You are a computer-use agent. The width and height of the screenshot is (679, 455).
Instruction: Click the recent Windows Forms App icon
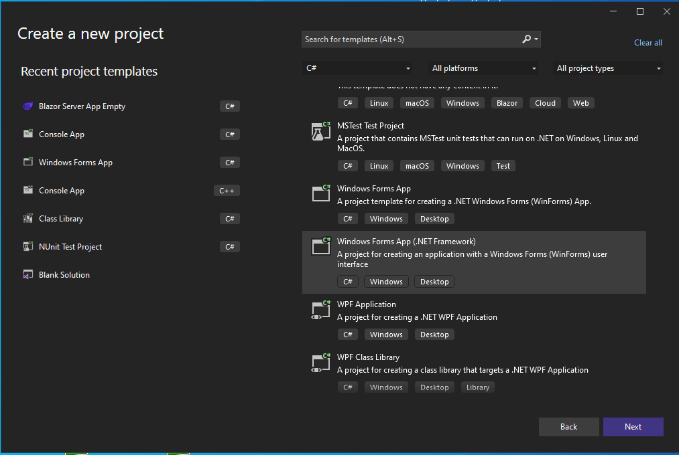click(27, 163)
